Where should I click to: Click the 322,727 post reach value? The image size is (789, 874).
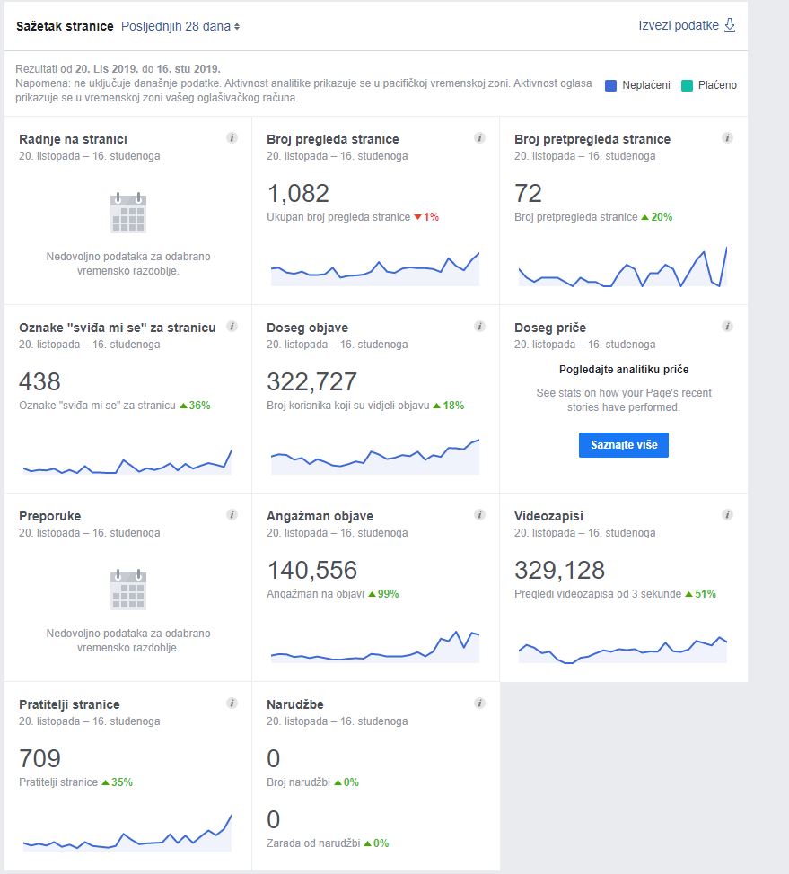(311, 382)
